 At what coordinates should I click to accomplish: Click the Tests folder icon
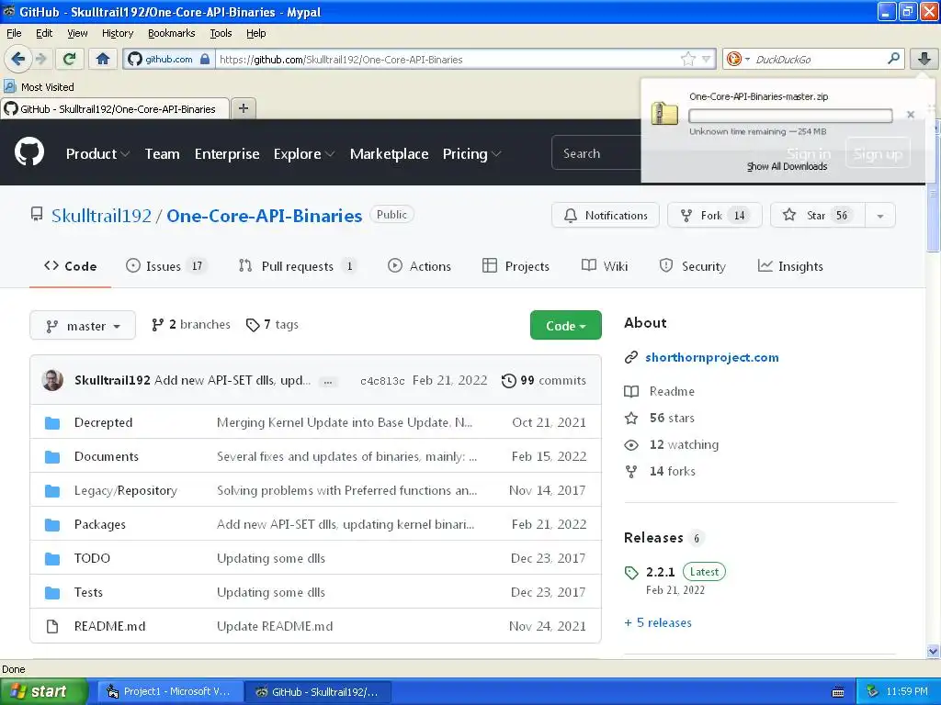click(52, 592)
